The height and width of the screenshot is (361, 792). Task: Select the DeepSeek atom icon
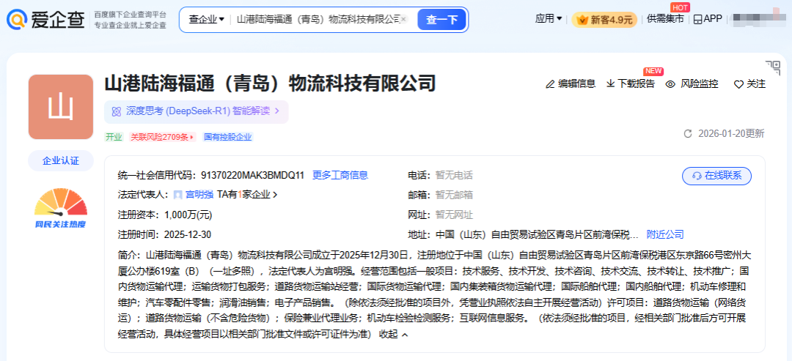coord(116,111)
